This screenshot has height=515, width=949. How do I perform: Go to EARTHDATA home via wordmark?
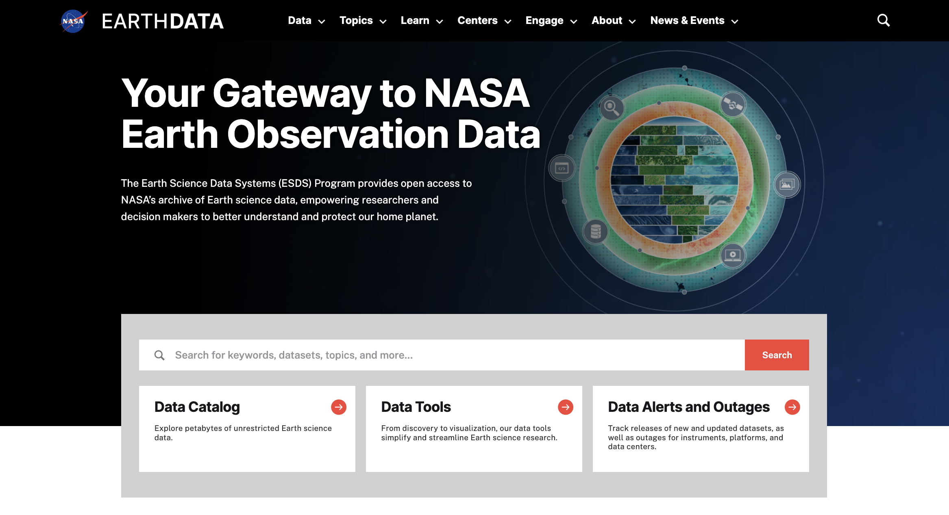tap(162, 21)
